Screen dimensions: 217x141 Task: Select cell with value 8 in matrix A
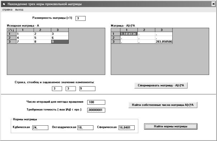pos(42,42)
